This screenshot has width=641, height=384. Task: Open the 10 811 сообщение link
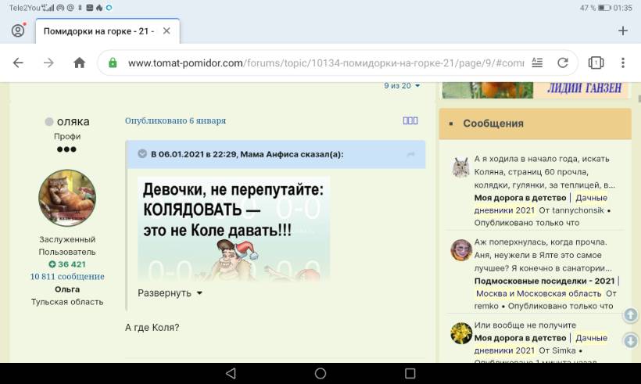pyautogui.click(x=67, y=276)
